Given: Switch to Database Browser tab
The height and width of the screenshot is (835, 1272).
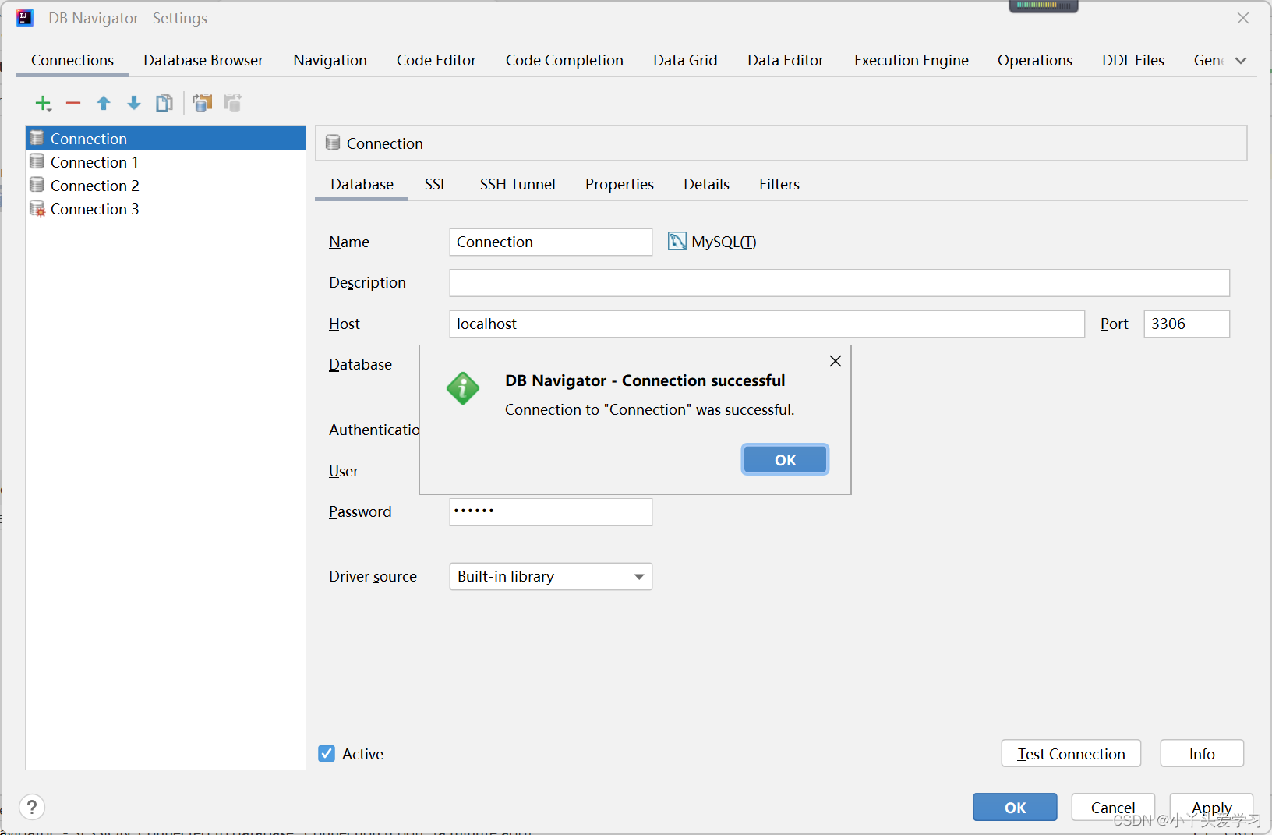Looking at the screenshot, I should point(203,61).
